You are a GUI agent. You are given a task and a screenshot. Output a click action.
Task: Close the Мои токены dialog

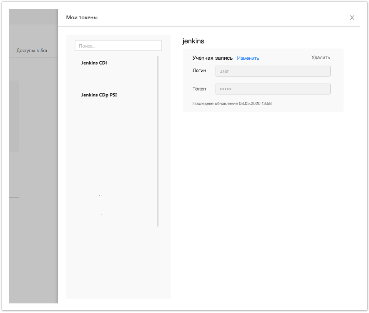(x=352, y=18)
